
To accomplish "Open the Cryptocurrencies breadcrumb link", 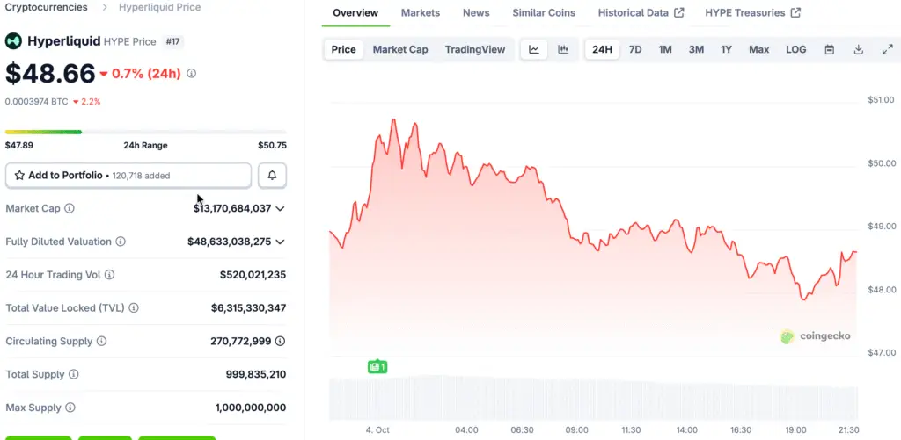I will tap(46, 7).
